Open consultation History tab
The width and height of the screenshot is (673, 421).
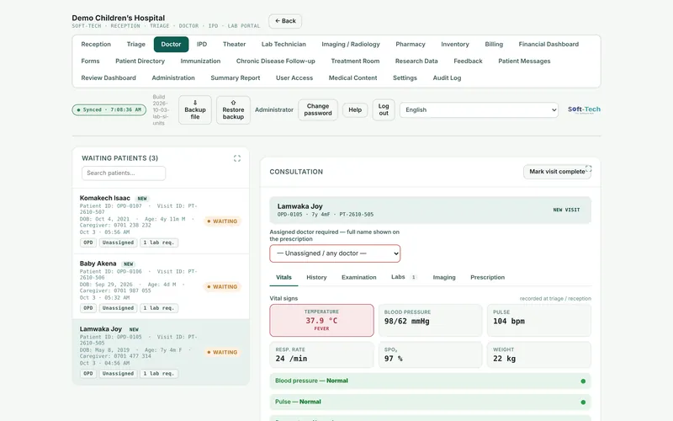click(x=316, y=278)
